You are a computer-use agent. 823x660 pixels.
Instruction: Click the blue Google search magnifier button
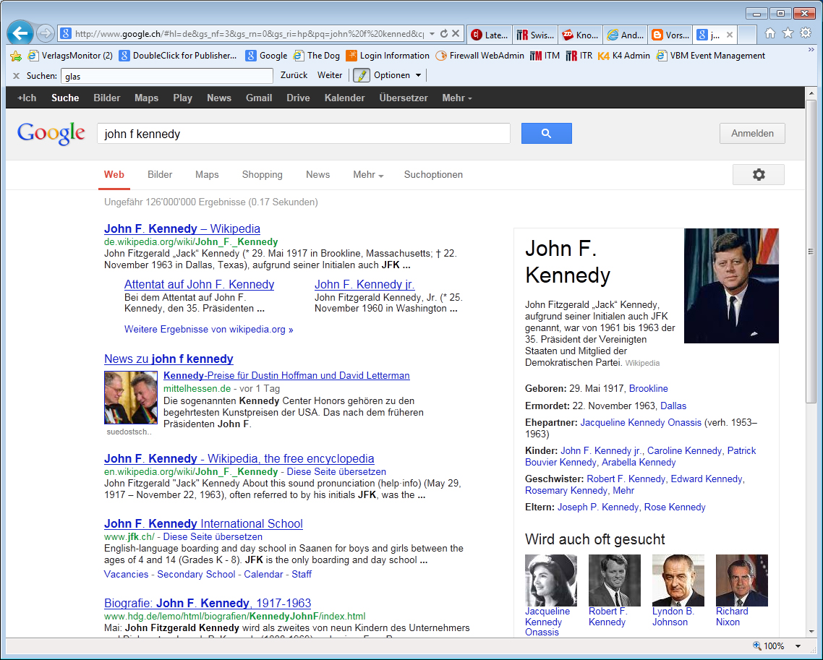coord(547,133)
